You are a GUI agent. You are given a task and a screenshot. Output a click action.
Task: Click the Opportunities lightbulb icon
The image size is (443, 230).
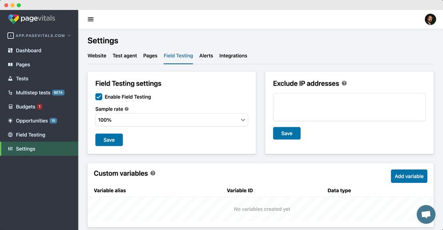pos(10,121)
